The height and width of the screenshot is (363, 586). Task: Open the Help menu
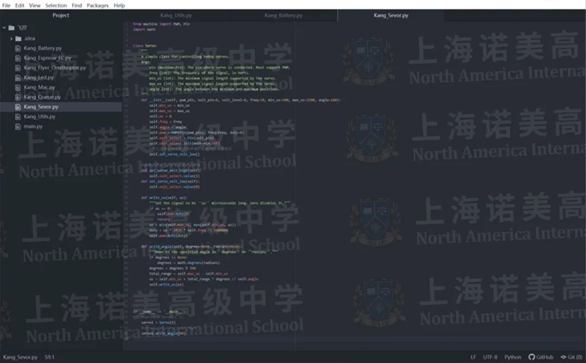119,5
